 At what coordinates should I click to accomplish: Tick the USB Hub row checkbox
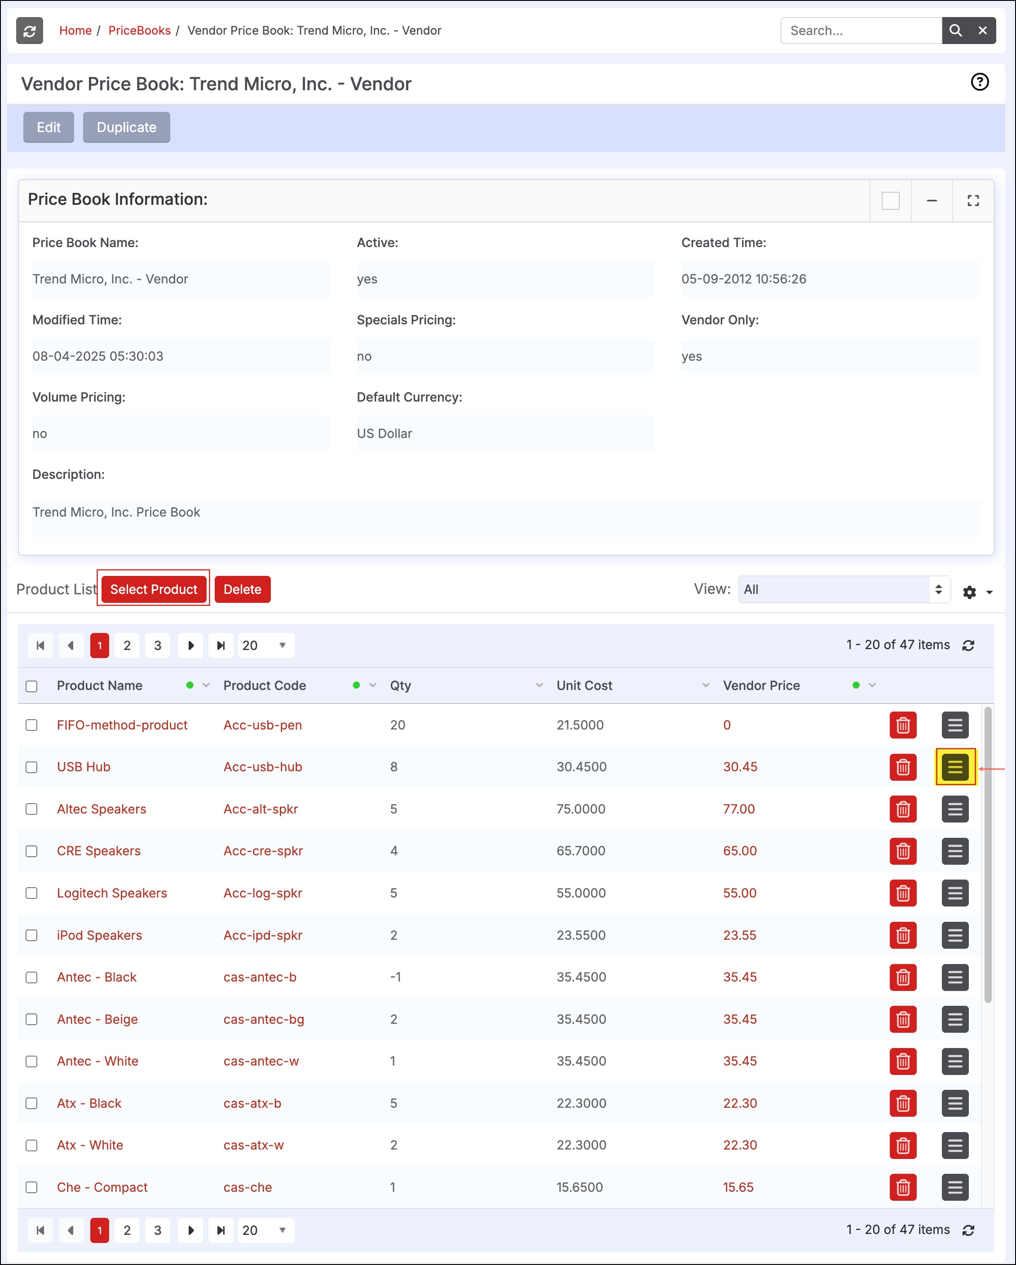pyautogui.click(x=32, y=767)
